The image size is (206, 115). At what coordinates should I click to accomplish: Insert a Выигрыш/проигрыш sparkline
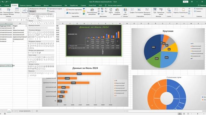(147, 11)
